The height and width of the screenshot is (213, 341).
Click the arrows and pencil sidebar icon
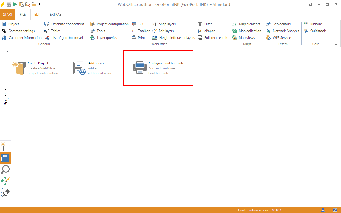pyautogui.click(x=5, y=181)
